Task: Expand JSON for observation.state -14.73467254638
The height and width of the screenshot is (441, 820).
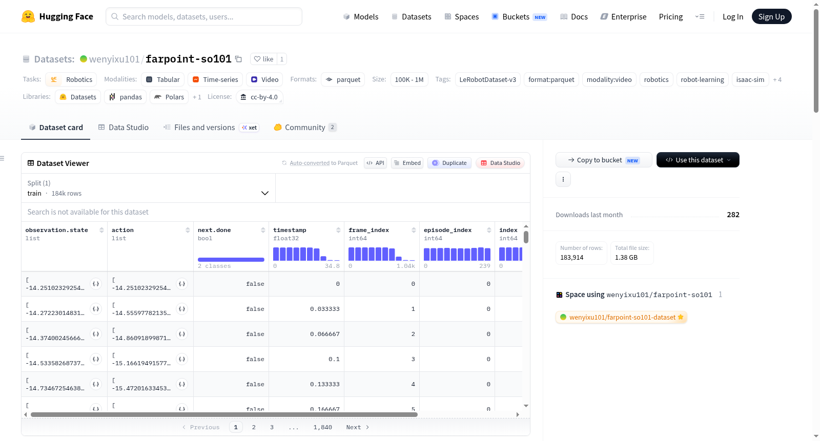Action: click(96, 384)
